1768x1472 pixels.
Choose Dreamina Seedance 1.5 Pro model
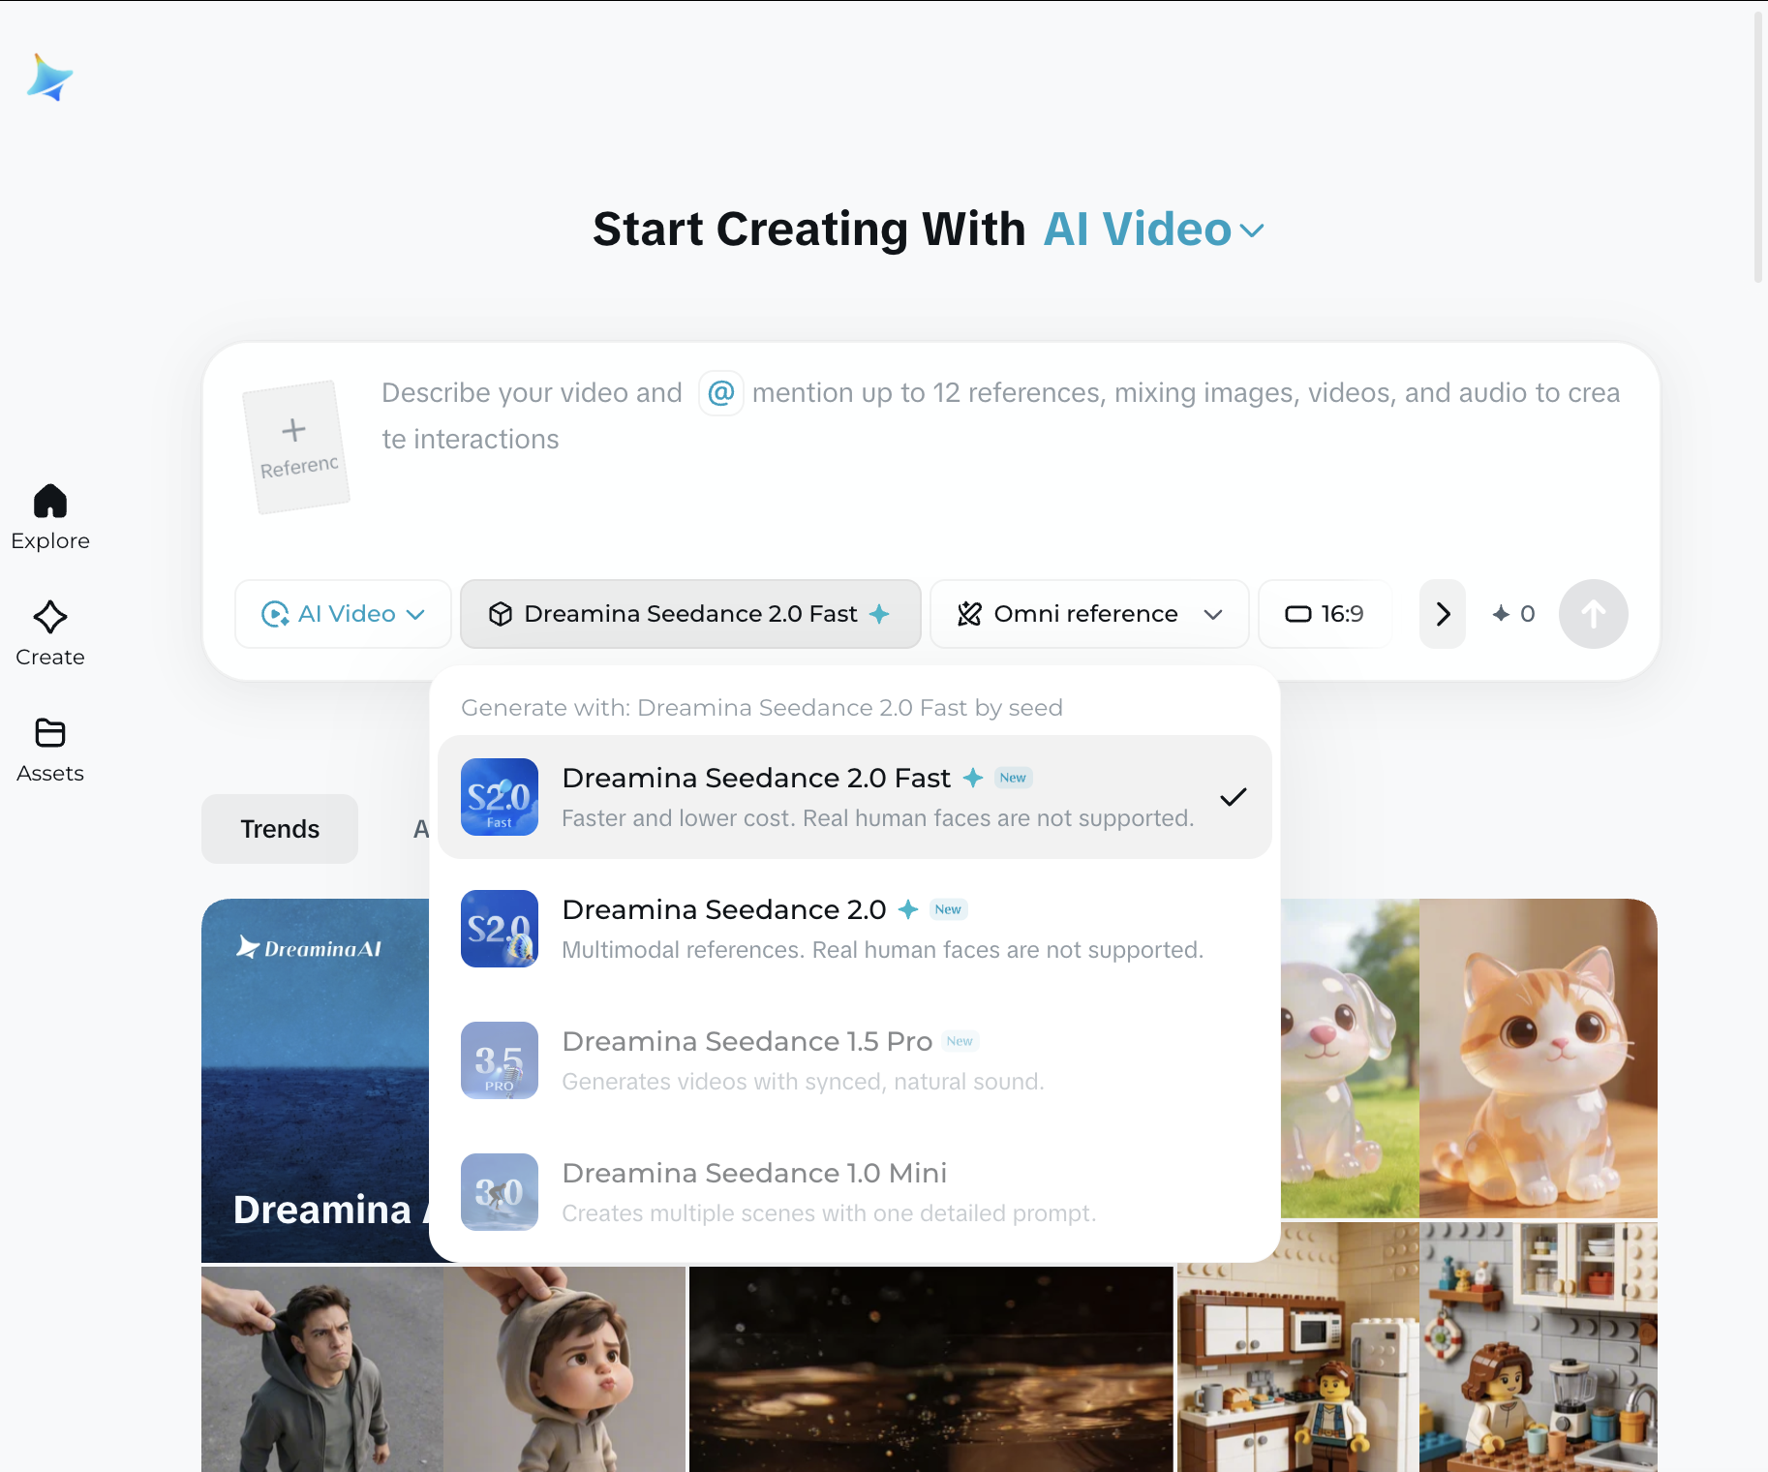[x=855, y=1060]
